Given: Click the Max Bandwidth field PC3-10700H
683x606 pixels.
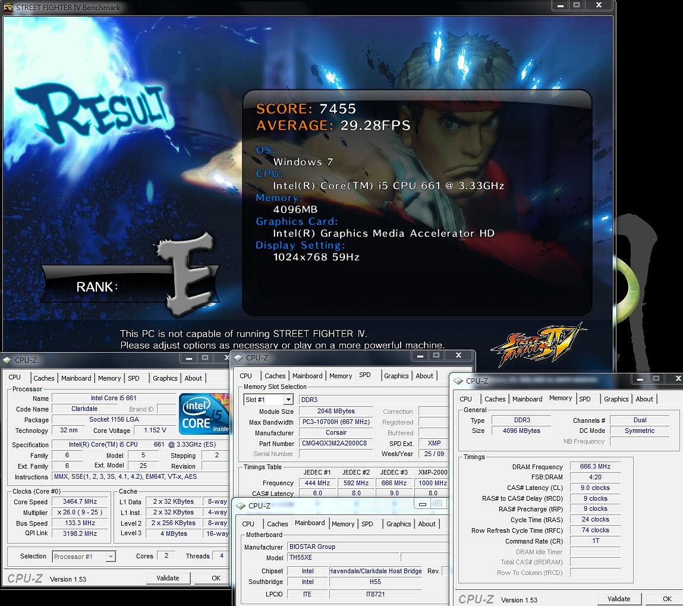Looking at the screenshot, I should pyautogui.click(x=336, y=422).
